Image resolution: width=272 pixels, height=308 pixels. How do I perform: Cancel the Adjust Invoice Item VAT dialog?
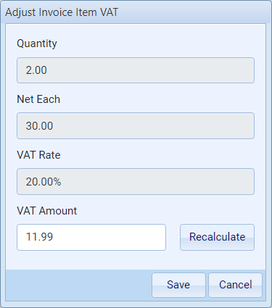coord(235,285)
